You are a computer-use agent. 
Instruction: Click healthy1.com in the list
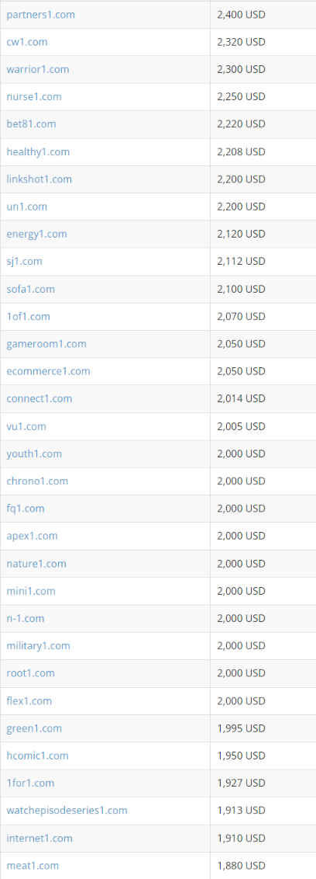pos(38,152)
